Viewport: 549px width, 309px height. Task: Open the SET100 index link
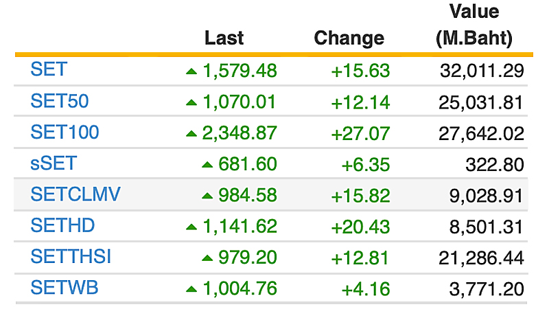click(65, 132)
